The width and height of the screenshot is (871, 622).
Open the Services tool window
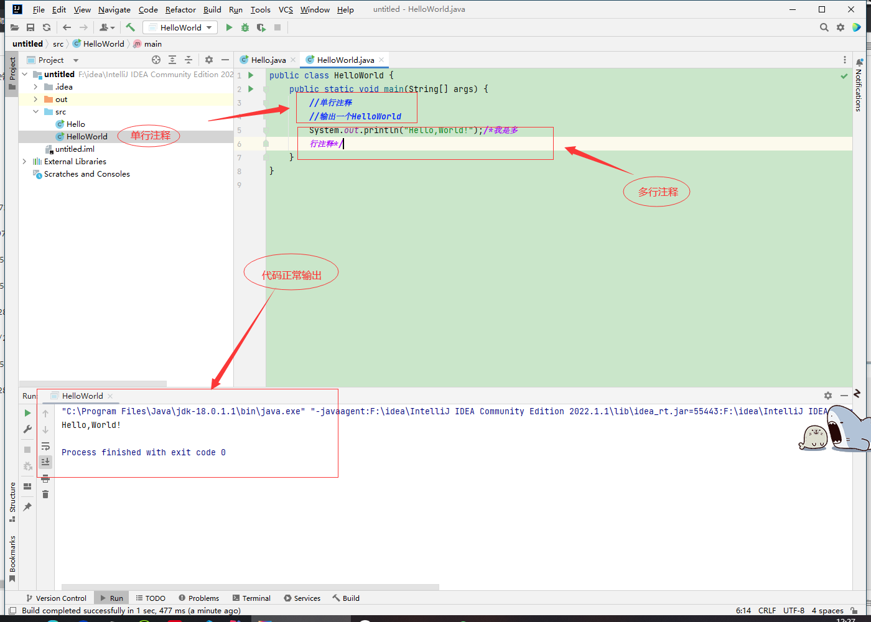[x=302, y=598]
